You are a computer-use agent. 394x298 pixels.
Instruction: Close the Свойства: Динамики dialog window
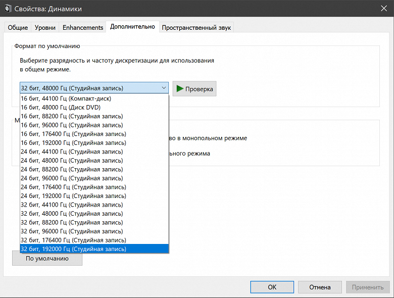point(382,9)
